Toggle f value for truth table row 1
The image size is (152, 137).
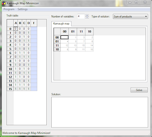pyautogui.click(x=34, y=33)
